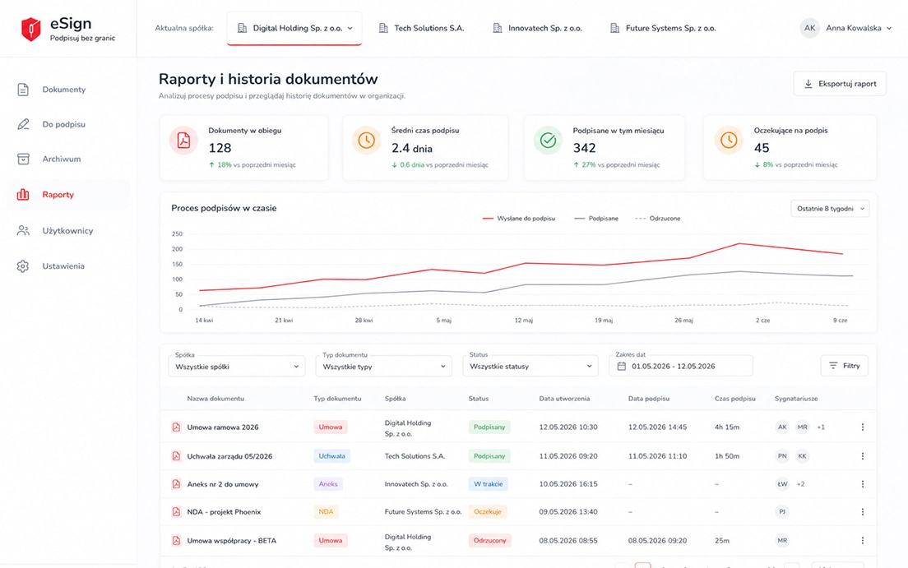
Task: Click PDF icon of Aneks nr 2 row
Action: pyautogui.click(x=176, y=484)
